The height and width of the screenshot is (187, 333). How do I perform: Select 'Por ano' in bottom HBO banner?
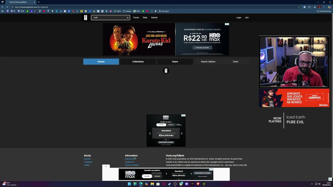click(x=157, y=176)
